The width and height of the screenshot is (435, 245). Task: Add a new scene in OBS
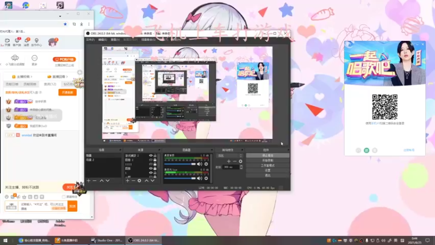coord(89,181)
